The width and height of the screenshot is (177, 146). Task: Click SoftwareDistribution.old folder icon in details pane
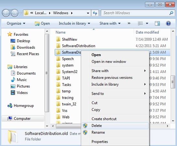[x=13, y=137]
